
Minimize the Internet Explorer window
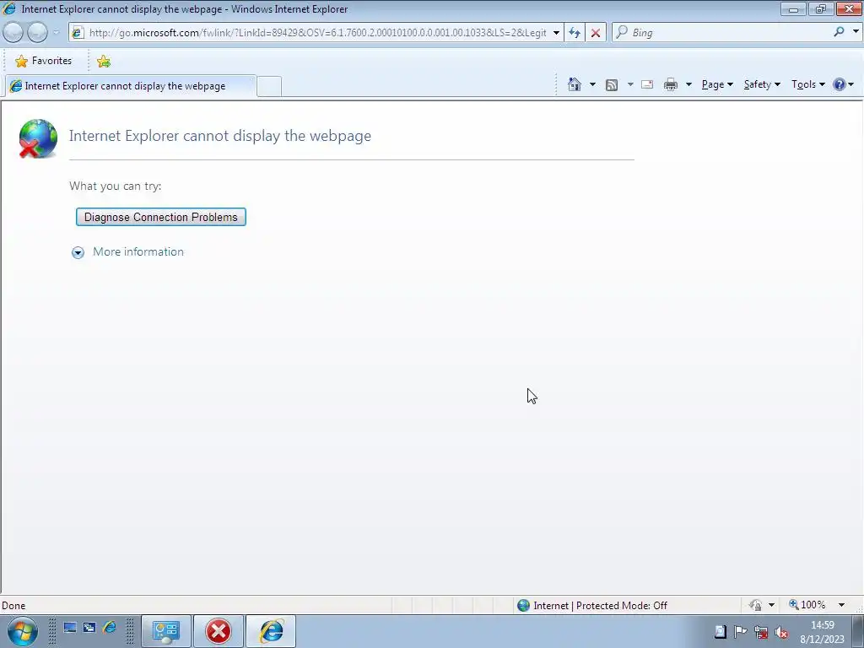[x=793, y=8]
